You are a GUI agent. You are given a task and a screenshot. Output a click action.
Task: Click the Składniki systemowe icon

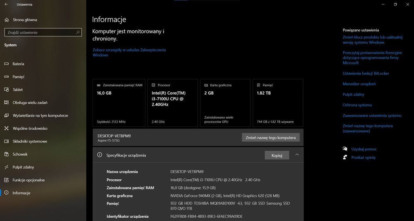click(7, 141)
